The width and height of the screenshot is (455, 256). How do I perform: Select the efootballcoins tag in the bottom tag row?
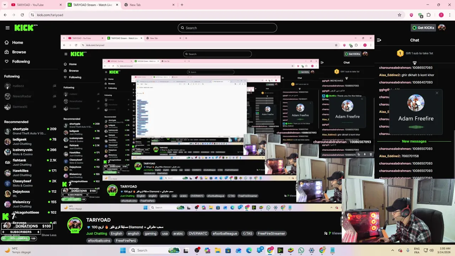point(99,241)
